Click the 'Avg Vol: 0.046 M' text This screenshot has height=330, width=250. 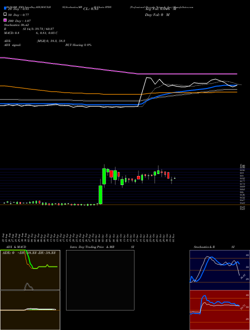pos(160,9)
